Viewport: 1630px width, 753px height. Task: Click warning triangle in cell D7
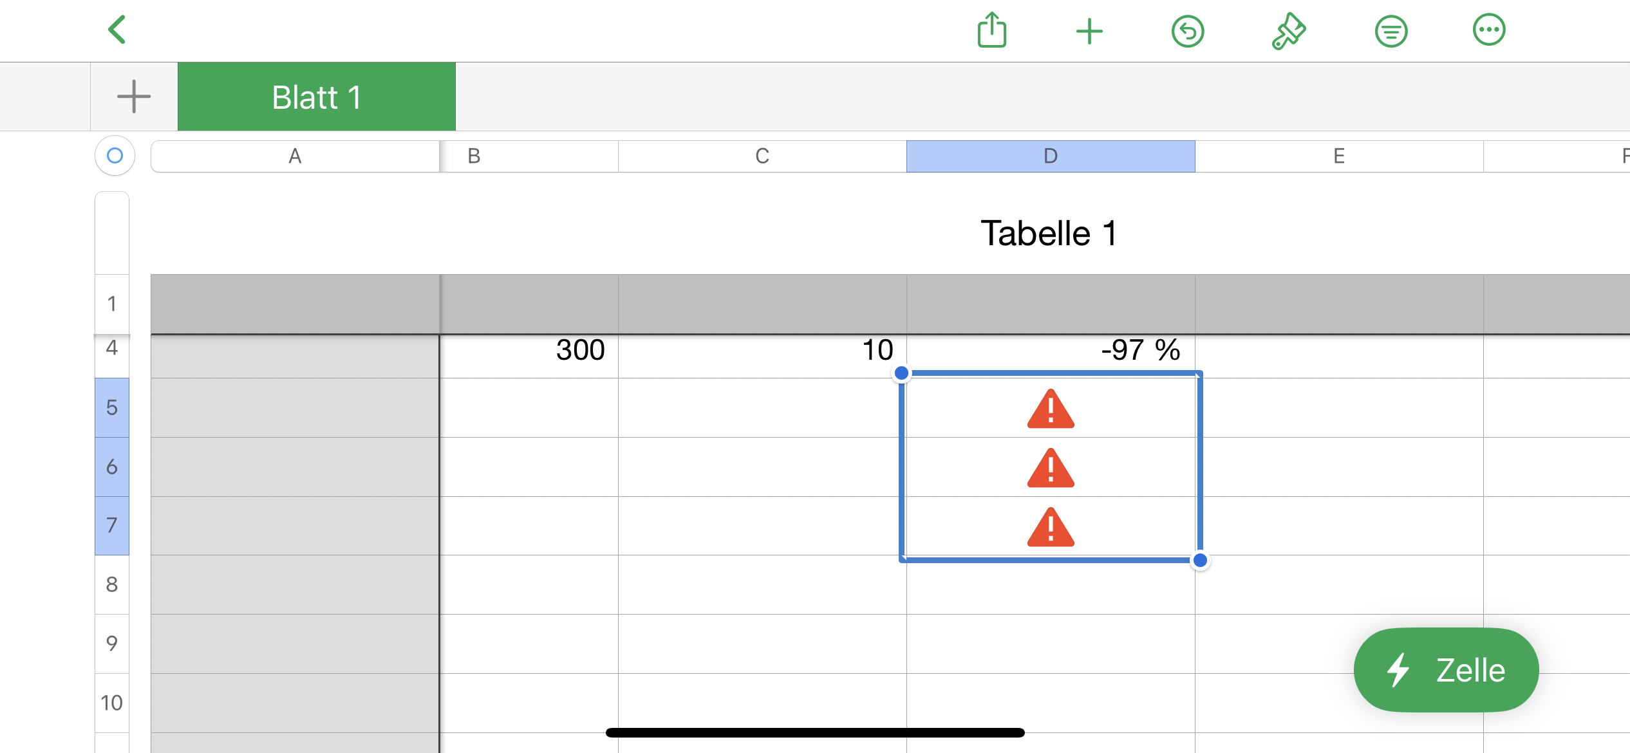click(1051, 527)
